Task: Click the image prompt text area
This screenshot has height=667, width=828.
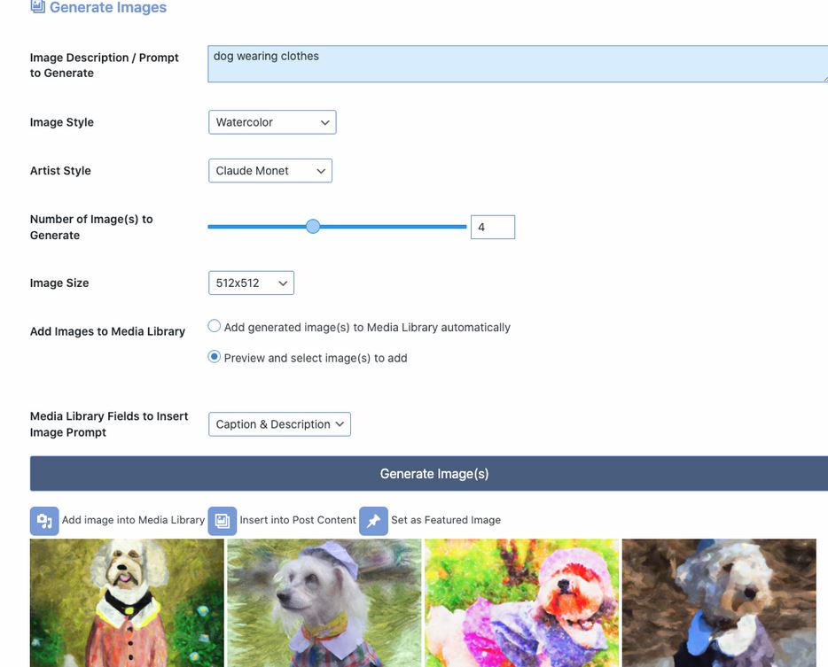Action: coord(518,65)
